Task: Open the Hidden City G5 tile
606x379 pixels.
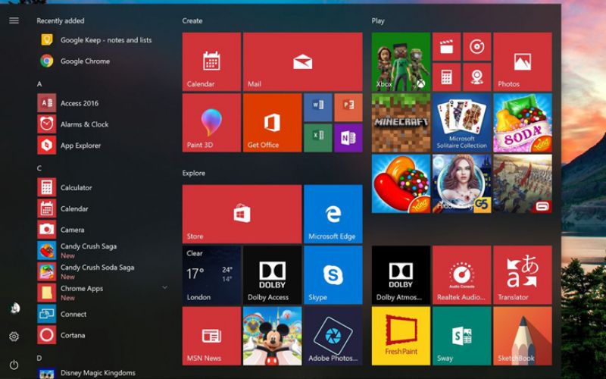Action: [x=462, y=183]
